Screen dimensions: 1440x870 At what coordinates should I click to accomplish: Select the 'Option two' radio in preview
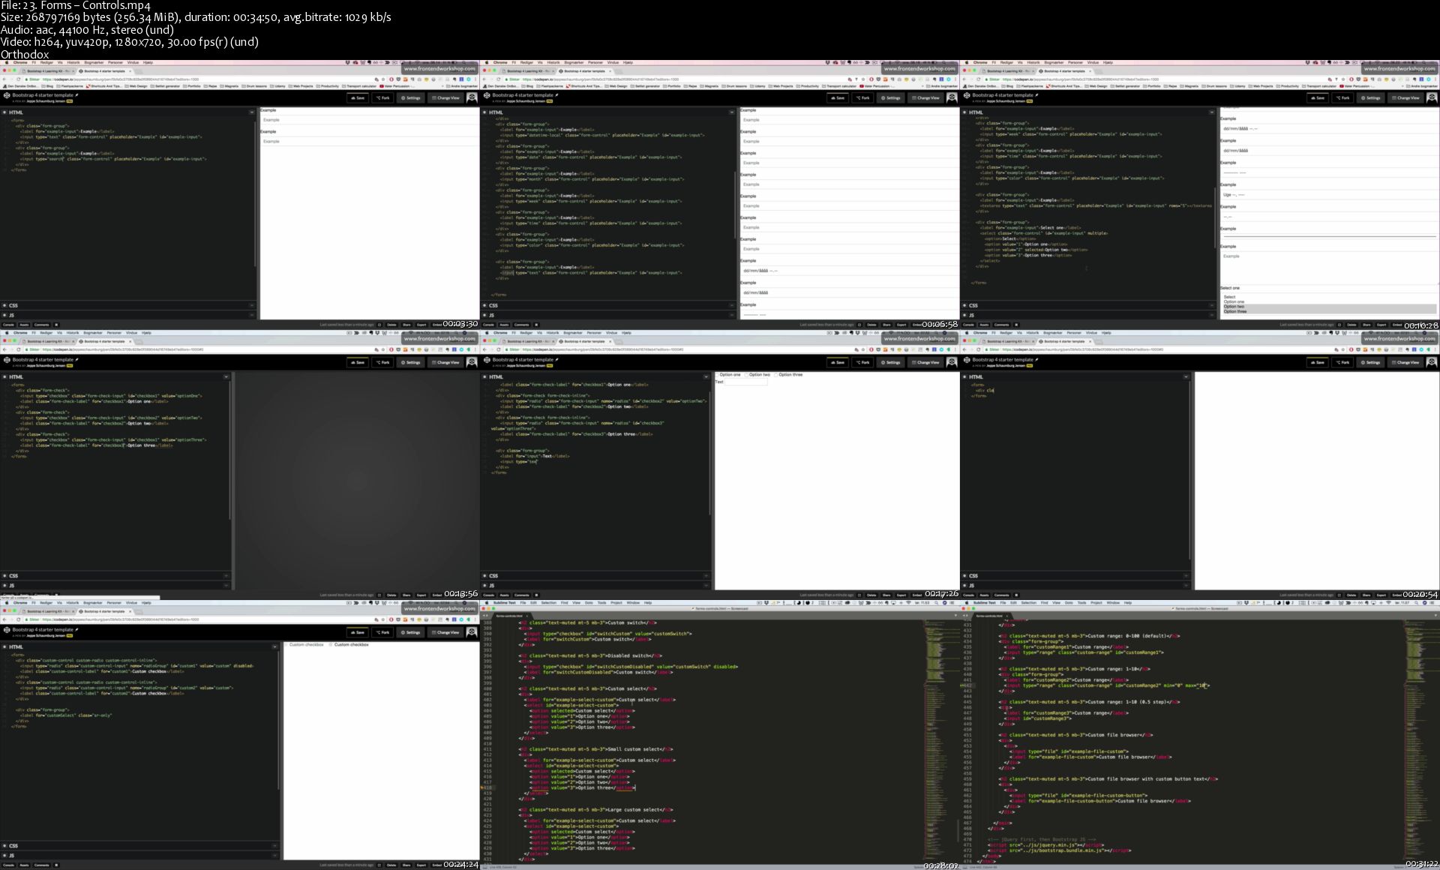tap(746, 374)
